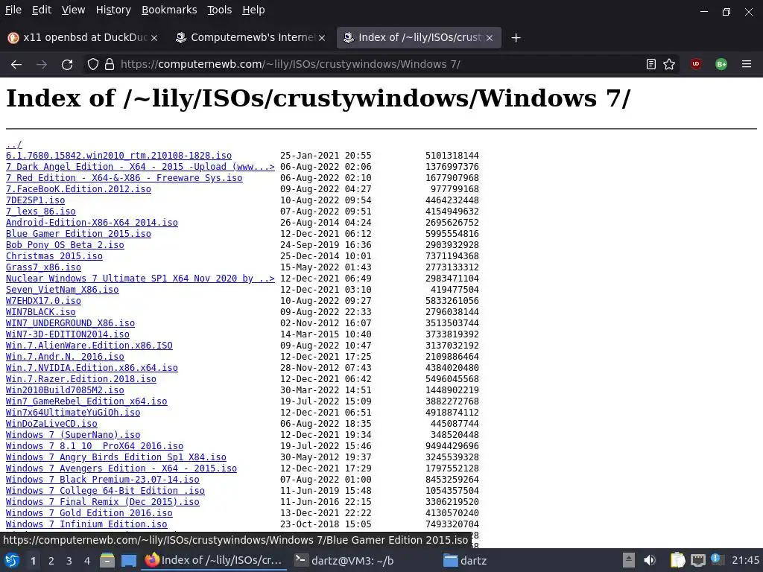
Task: Open the Edit menu
Action: pyautogui.click(x=42, y=10)
